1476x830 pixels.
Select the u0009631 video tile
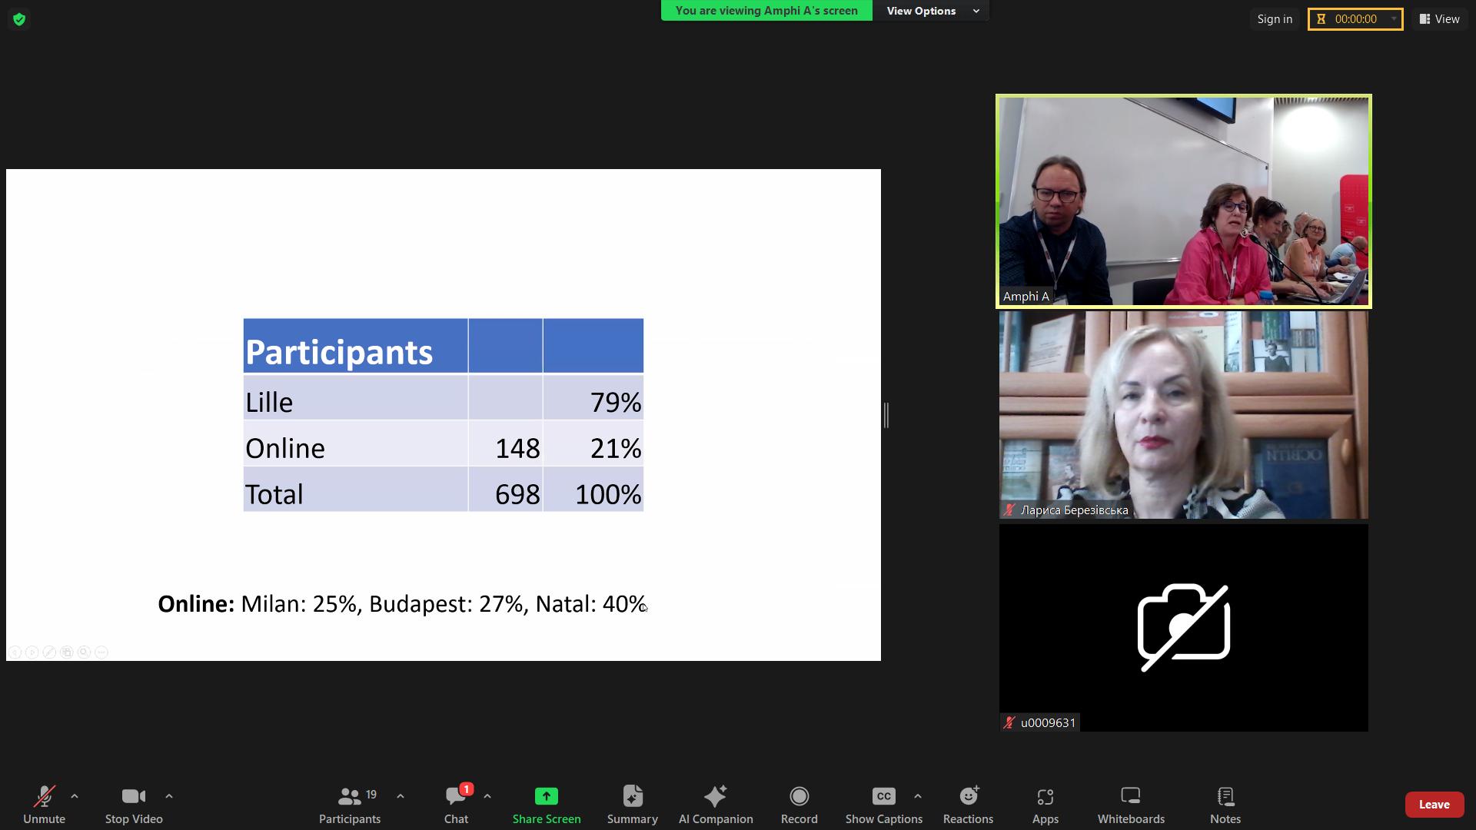tap(1184, 628)
